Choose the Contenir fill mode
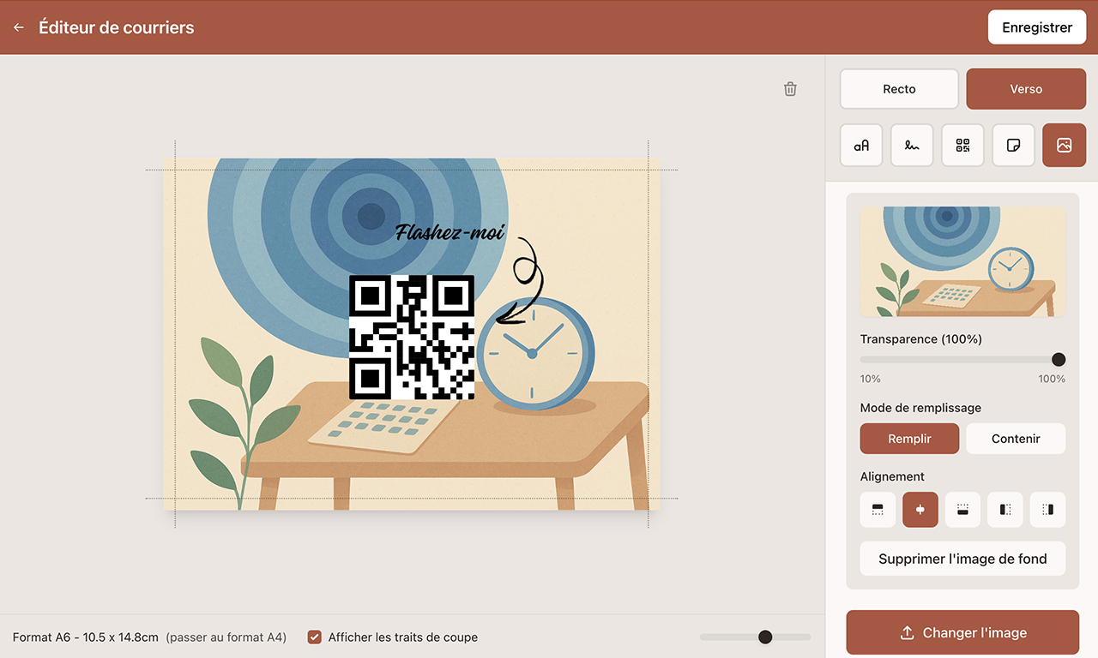 [1016, 439]
